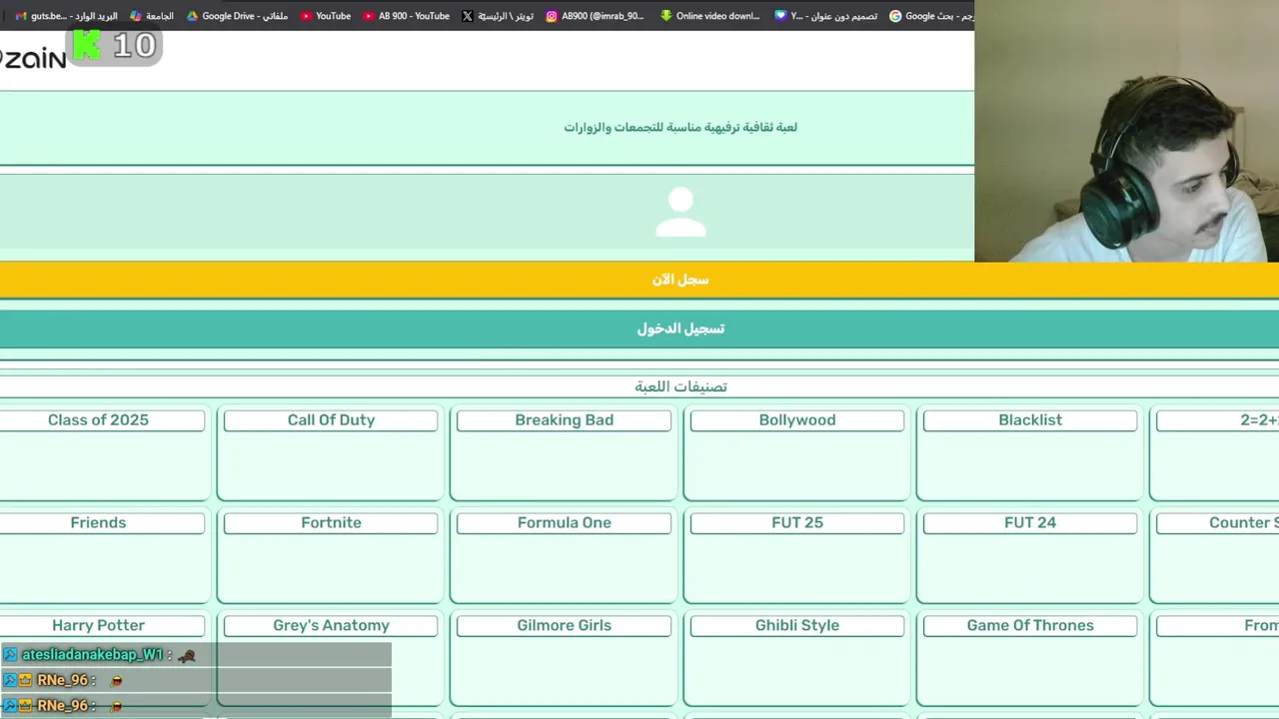Click the تسجيل الدخول login button

click(x=639, y=329)
